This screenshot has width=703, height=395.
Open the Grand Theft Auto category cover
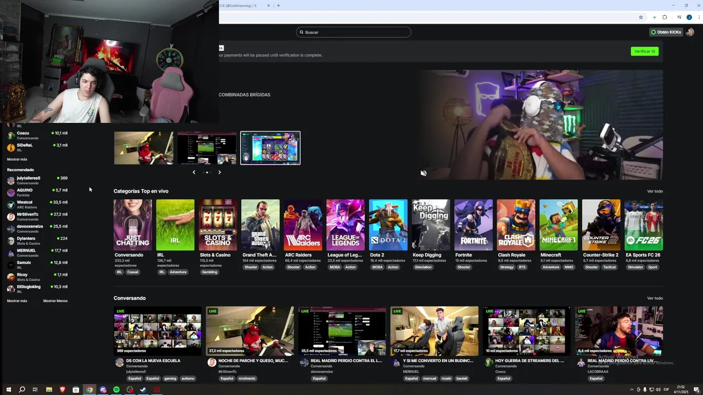(260, 225)
